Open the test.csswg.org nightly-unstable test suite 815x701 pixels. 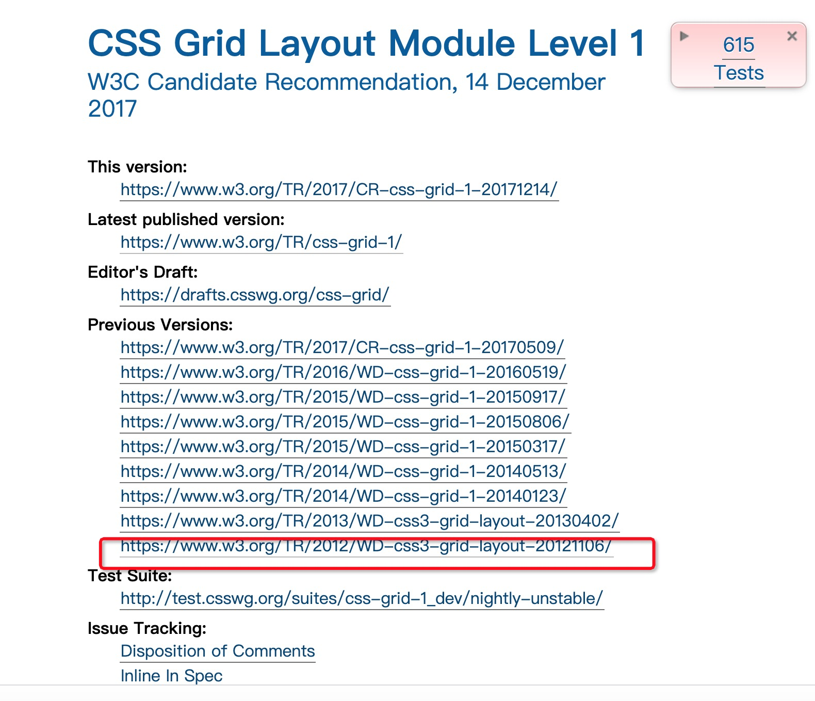[362, 598]
